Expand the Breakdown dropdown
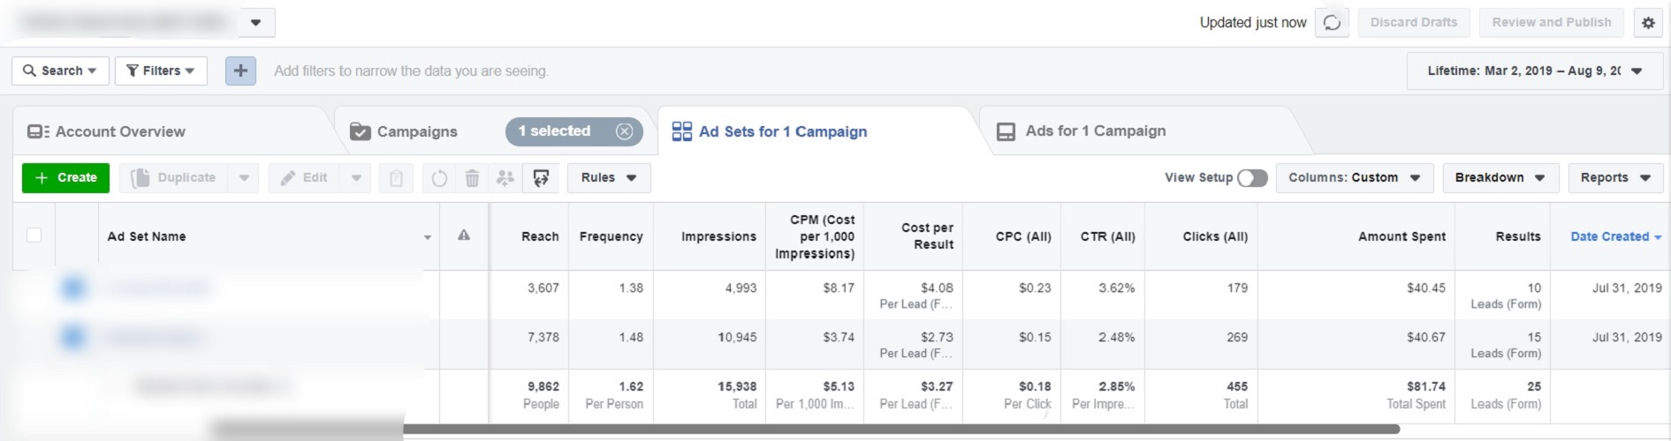The width and height of the screenshot is (1671, 441). coord(1500,178)
